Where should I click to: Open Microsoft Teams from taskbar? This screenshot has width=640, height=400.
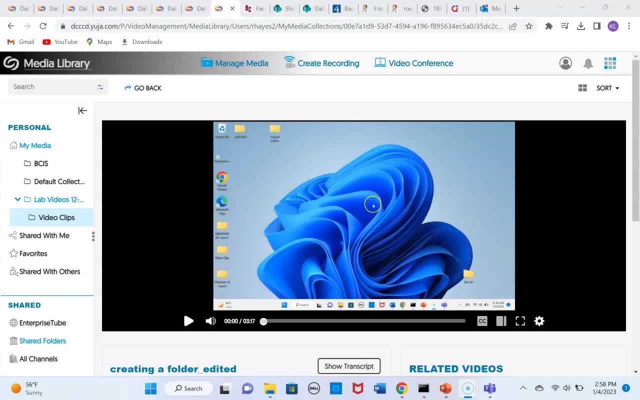tap(489, 388)
